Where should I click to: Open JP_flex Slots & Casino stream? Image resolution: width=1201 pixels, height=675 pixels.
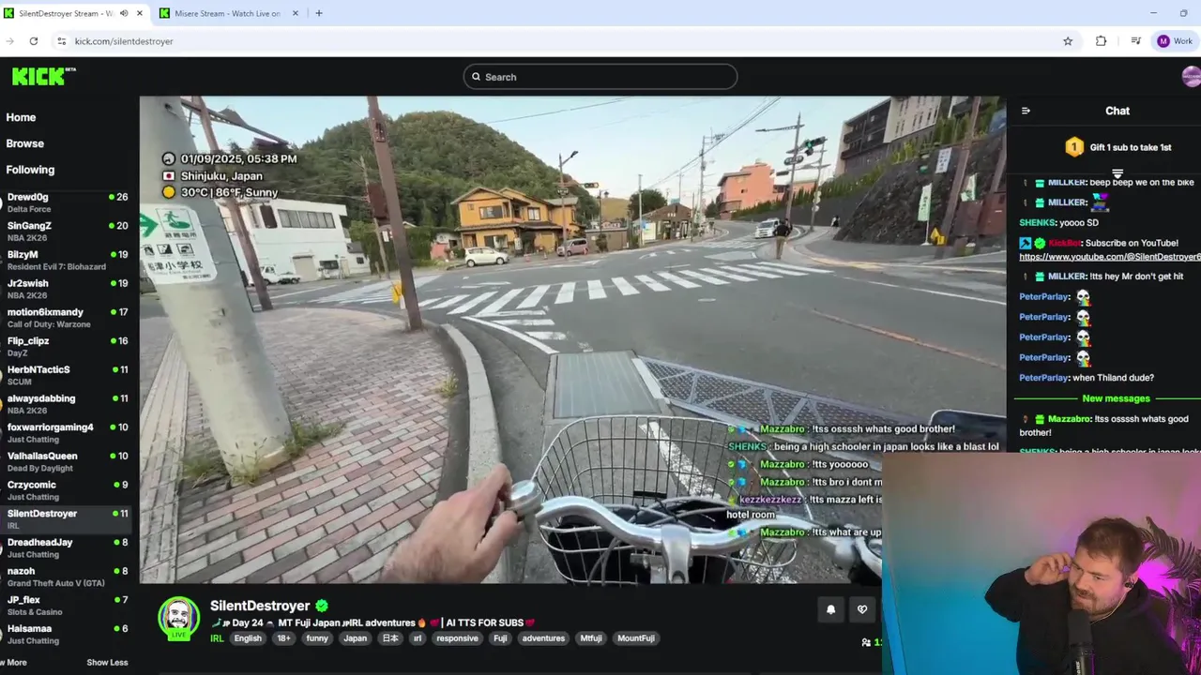66,606
